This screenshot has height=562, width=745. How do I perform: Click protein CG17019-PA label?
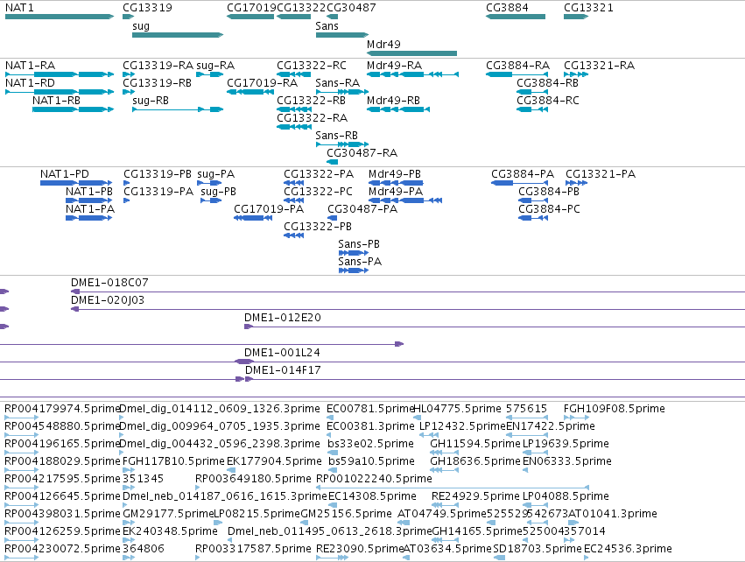269,209
